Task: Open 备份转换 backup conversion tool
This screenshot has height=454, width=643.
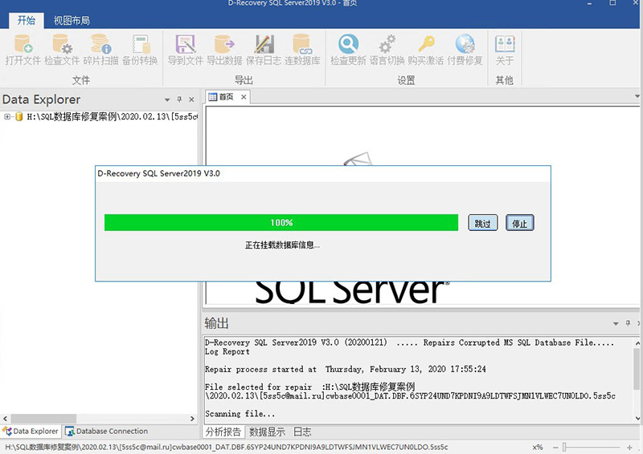Action: [140, 50]
